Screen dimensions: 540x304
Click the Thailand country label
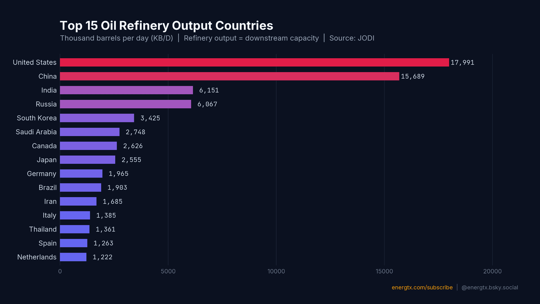point(43,229)
